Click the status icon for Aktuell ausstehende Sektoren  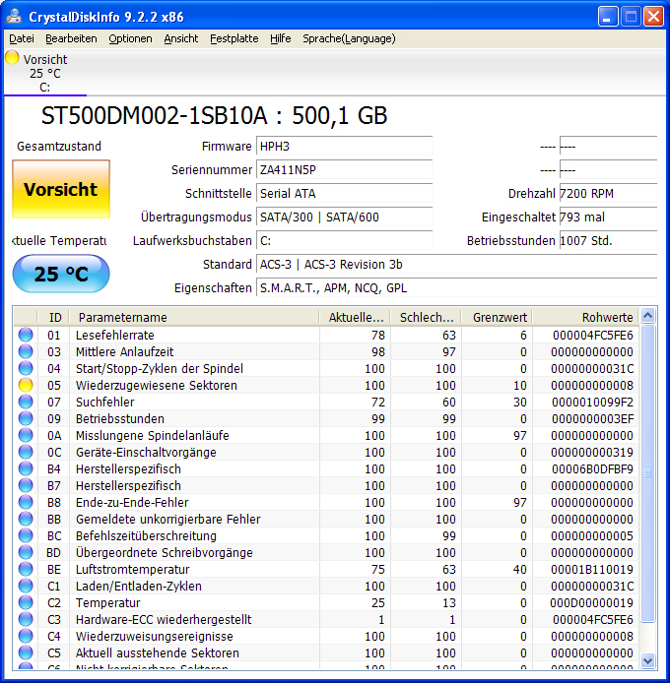click(26, 652)
